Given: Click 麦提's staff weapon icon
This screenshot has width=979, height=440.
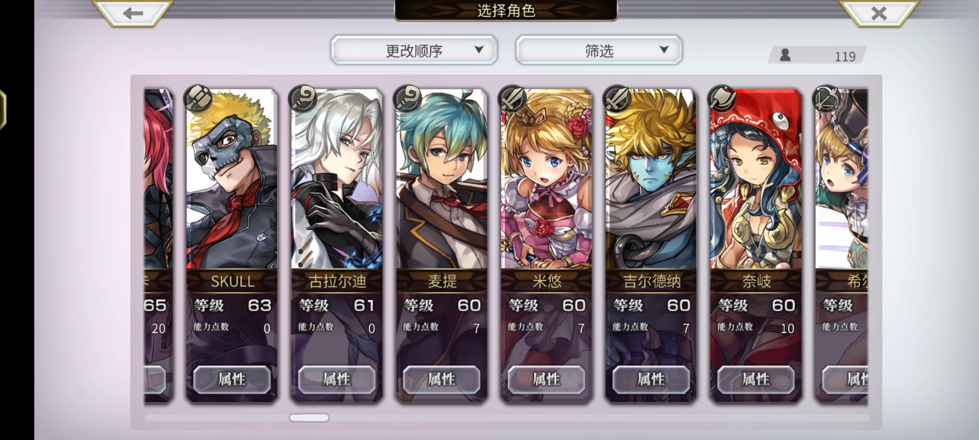Looking at the screenshot, I should 408,99.
